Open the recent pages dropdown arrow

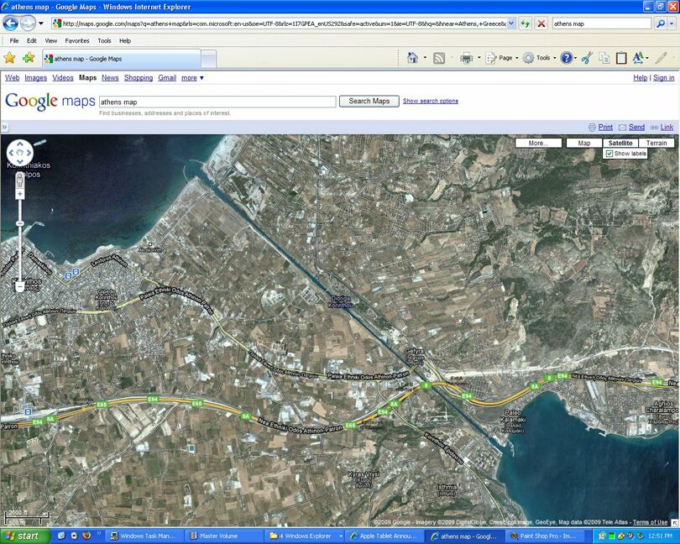[41, 24]
